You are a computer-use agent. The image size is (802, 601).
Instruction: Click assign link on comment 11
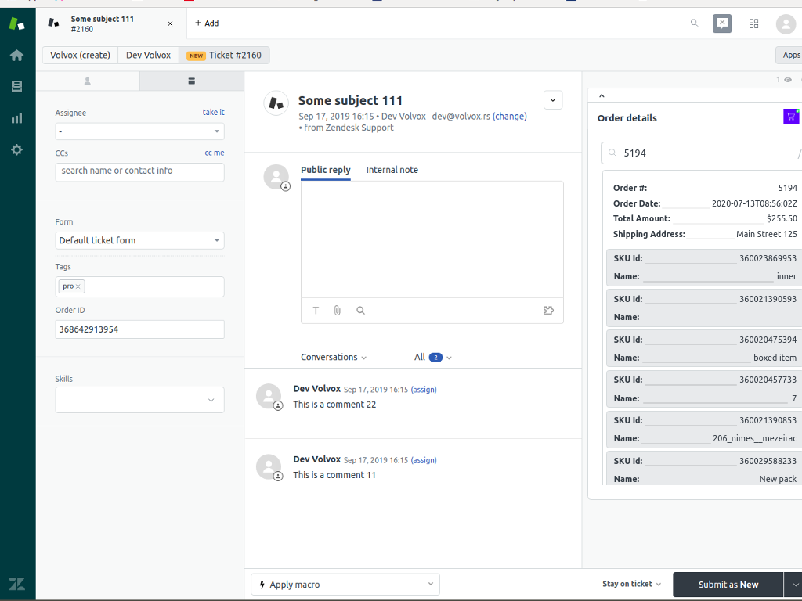tap(424, 460)
